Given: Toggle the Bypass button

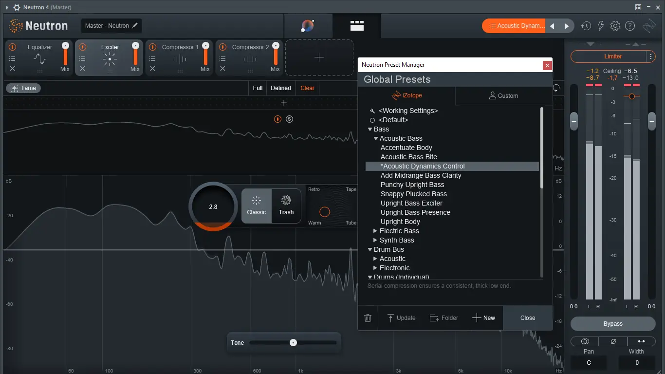Looking at the screenshot, I should click(613, 324).
